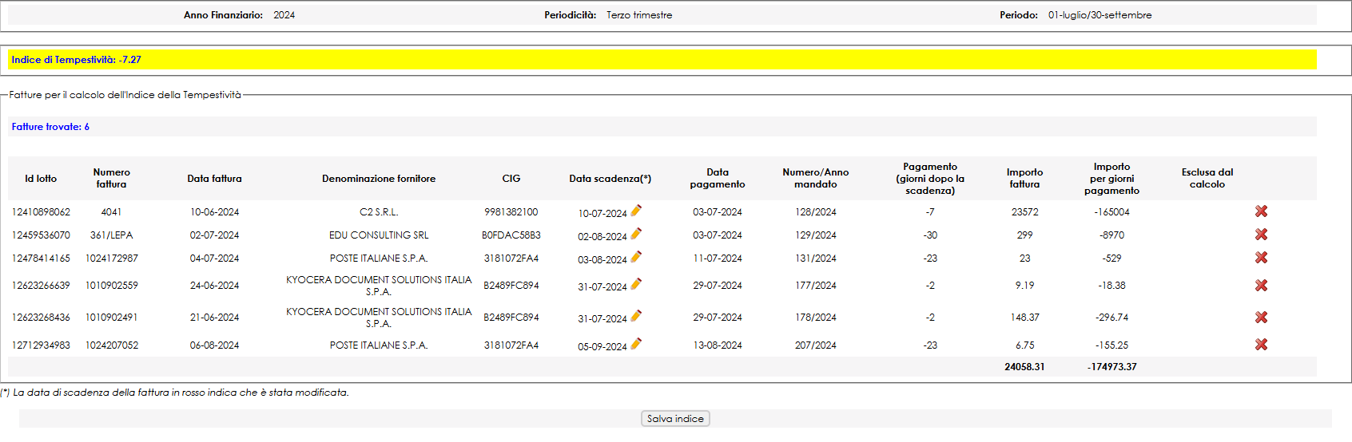Click the Importo fattura column header
Viewport: 1352px width, 442px height.
[1024, 178]
